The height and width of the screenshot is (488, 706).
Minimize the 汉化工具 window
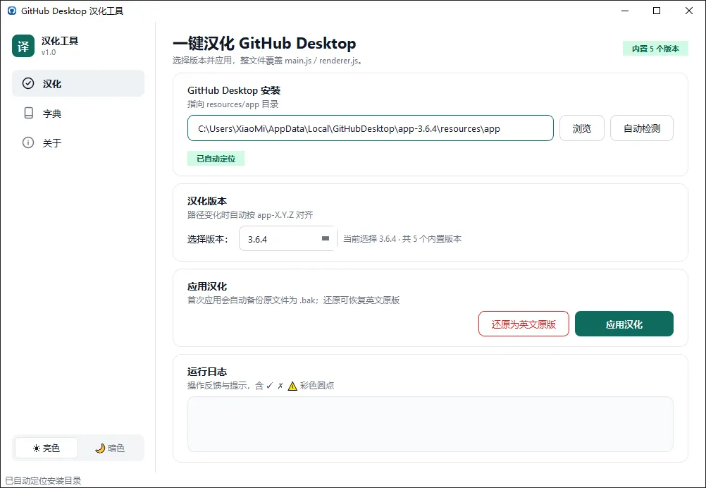pyautogui.click(x=625, y=11)
